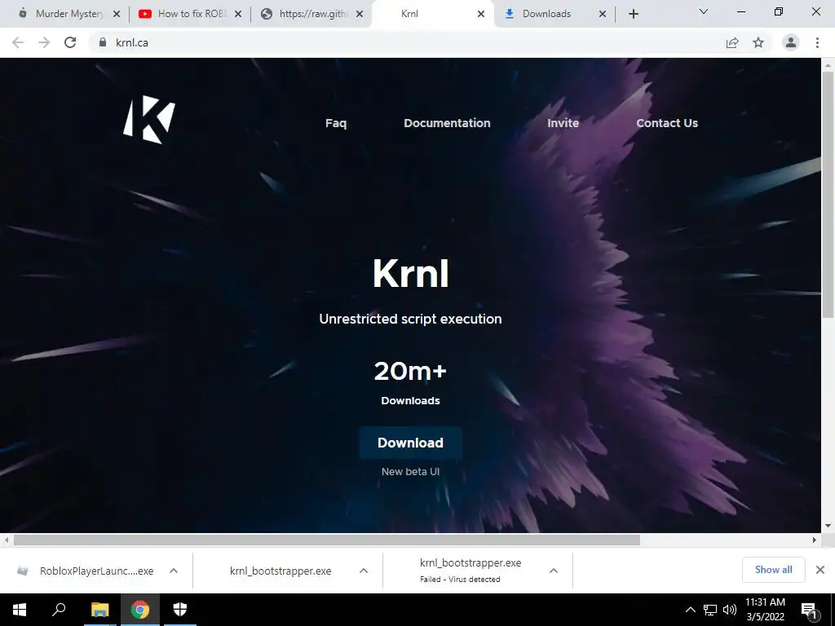The height and width of the screenshot is (626, 835).
Task: Click the failed krnl_bootstrapper.exe download
Action: pyautogui.click(x=469, y=570)
